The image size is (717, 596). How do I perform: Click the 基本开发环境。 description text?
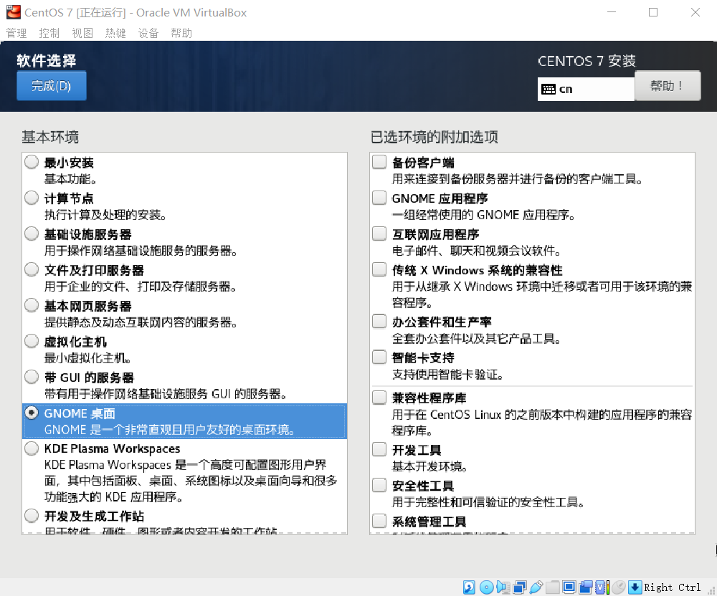pos(429,466)
